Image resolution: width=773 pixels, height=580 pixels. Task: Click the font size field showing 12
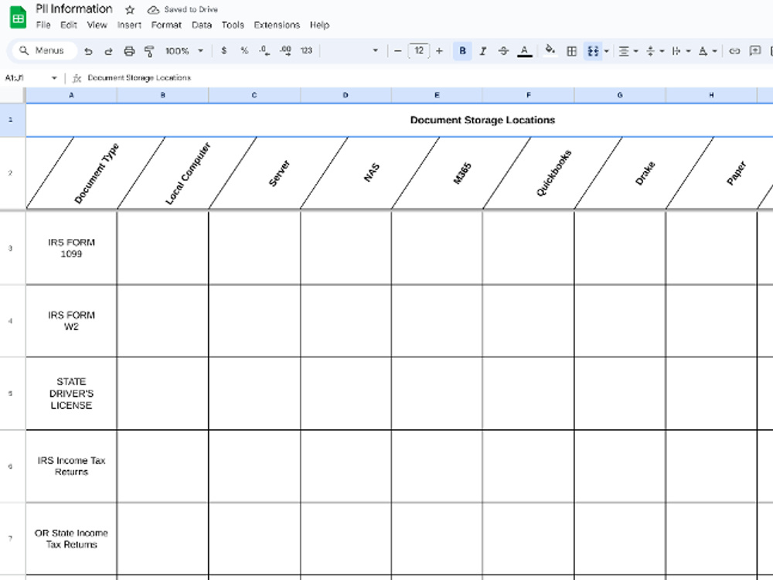click(x=418, y=50)
